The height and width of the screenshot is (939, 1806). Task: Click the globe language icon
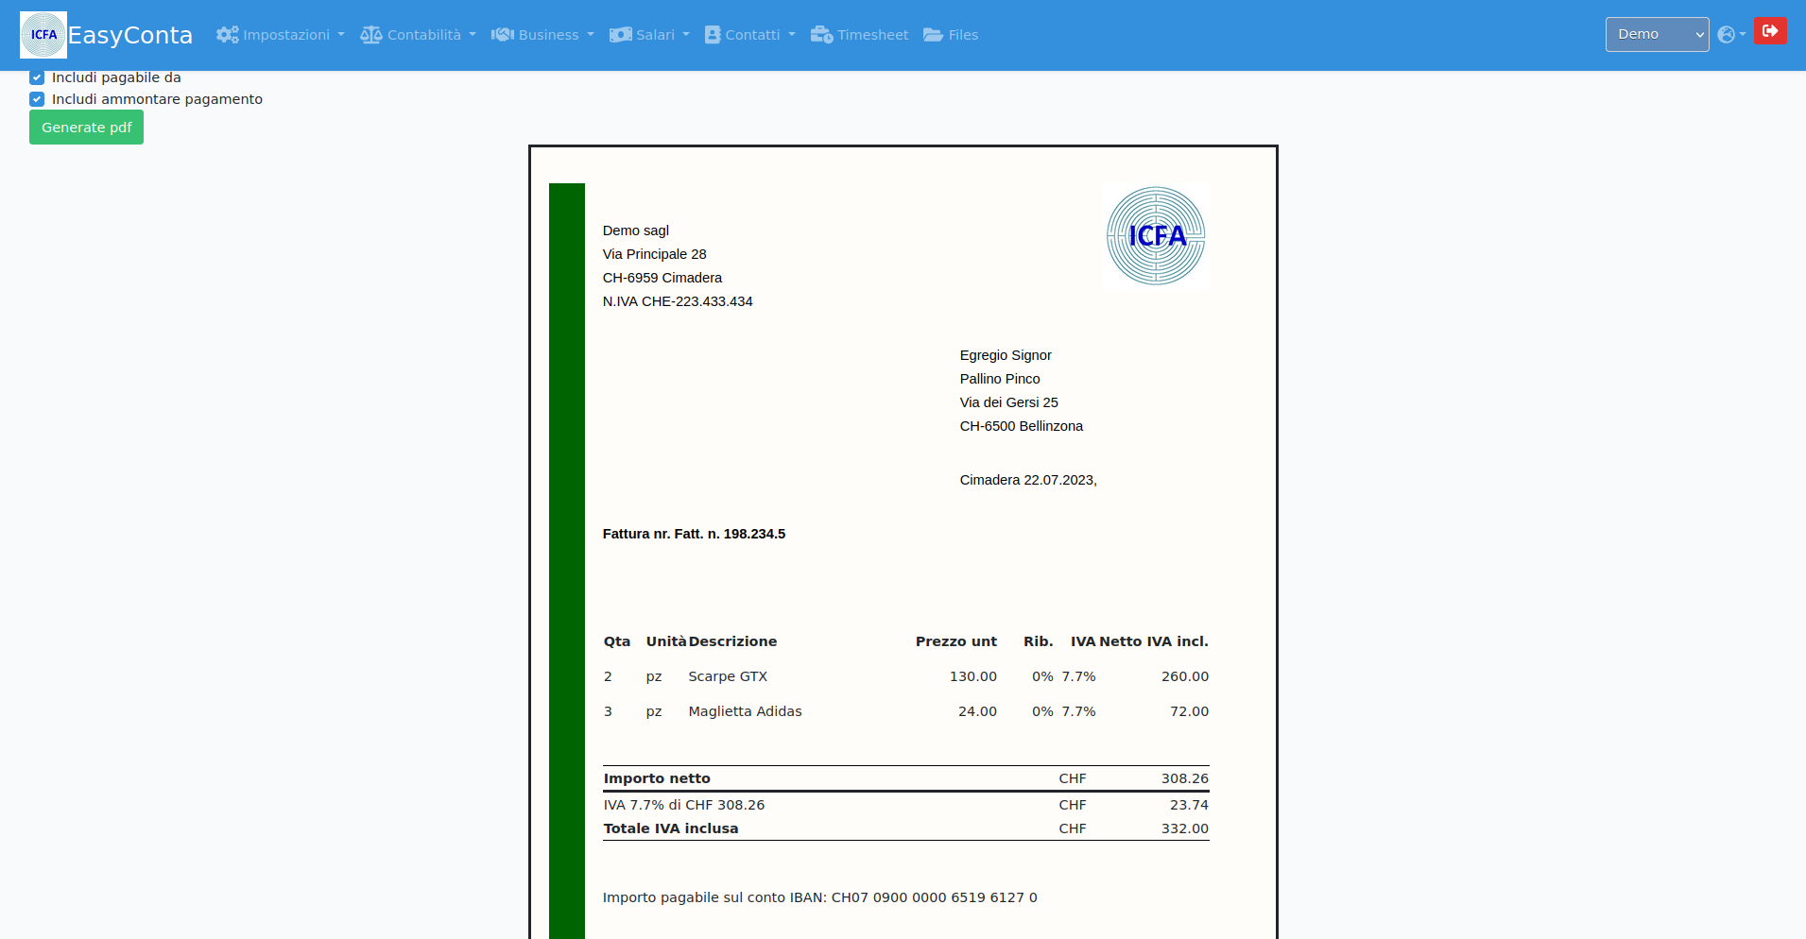click(1726, 35)
